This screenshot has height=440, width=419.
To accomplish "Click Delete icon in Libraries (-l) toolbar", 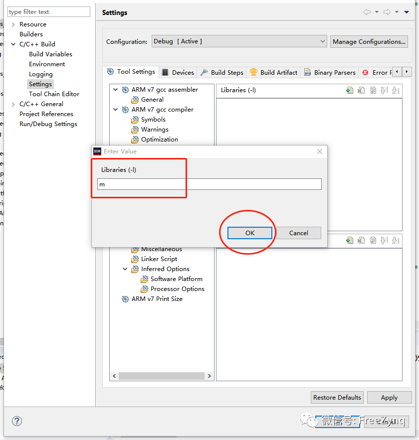I will [x=361, y=90].
